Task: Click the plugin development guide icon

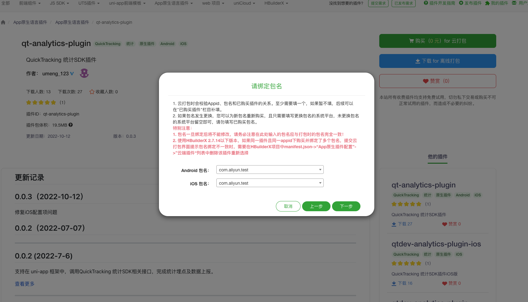Action: [426, 3]
